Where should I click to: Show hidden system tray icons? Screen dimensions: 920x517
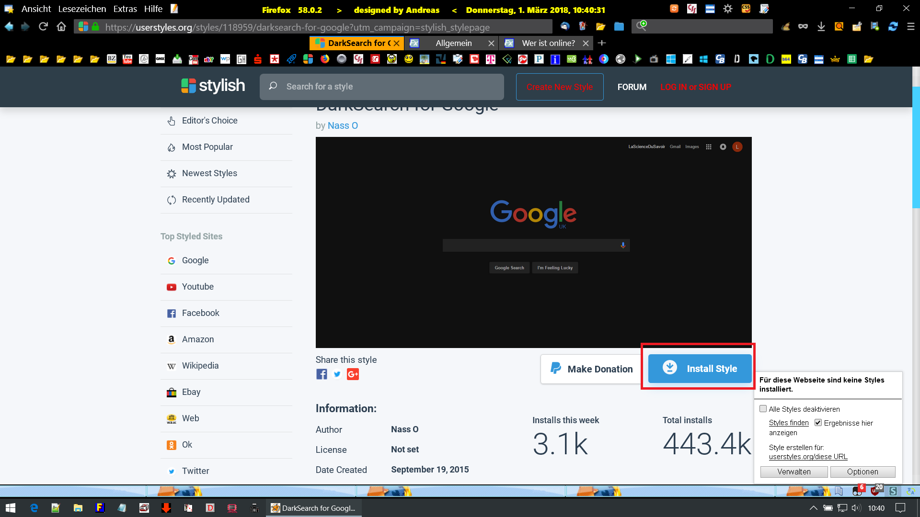click(x=813, y=508)
